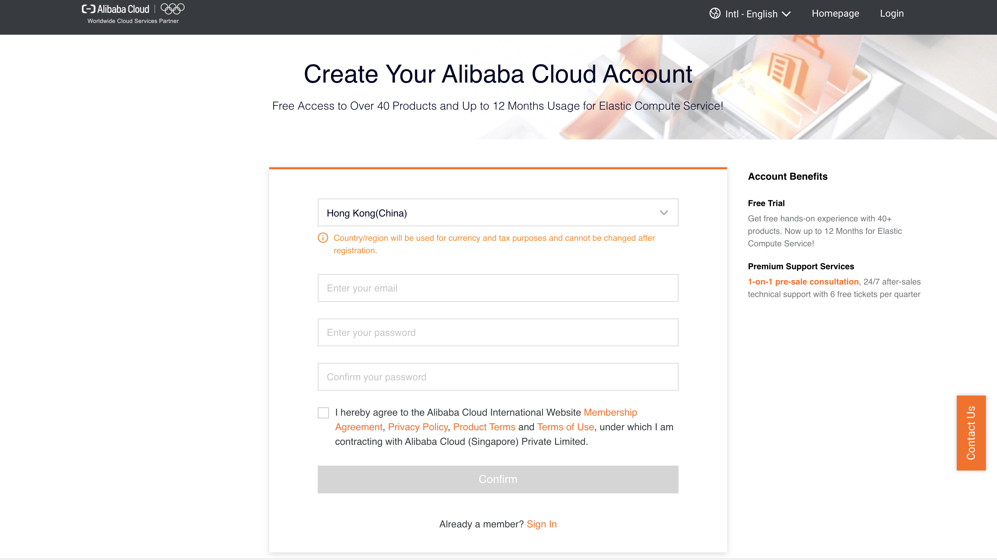This screenshot has width=997, height=560.
Task: Go to Homepage in top navigation
Action: [x=835, y=14]
